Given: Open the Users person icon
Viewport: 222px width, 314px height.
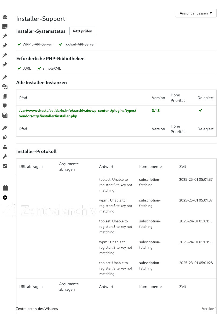Looking at the screenshot, I should point(5,147).
